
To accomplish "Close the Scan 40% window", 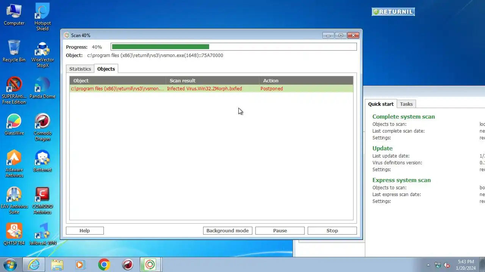I will [x=353, y=35].
